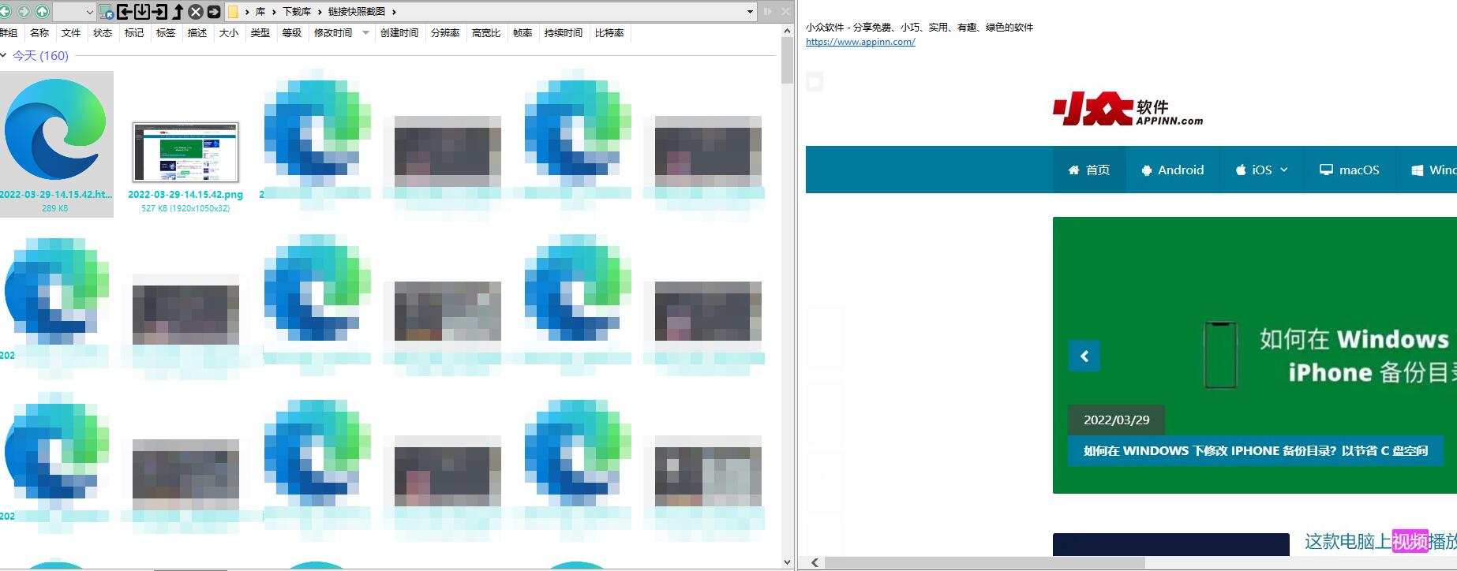Select the 2022-03-29-14.15.42.png thumbnail
The height and width of the screenshot is (571, 1457).
185,151
